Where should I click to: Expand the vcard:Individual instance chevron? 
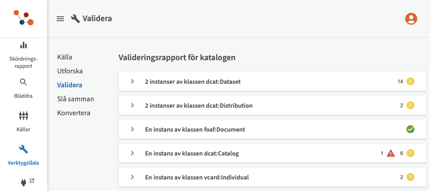click(132, 177)
